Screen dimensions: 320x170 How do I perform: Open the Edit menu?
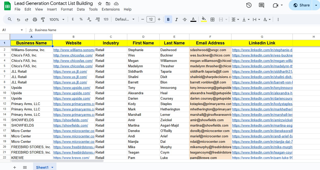coord(28,9)
